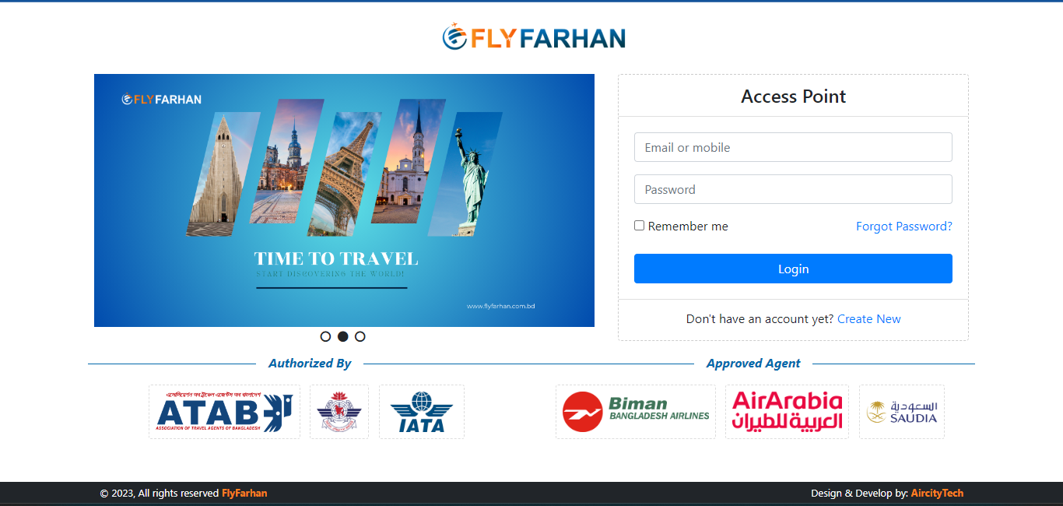This screenshot has width=1063, height=506.
Task: Enable the Remember me checkbox
Action: pyautogui.click(x=640, y=226)
